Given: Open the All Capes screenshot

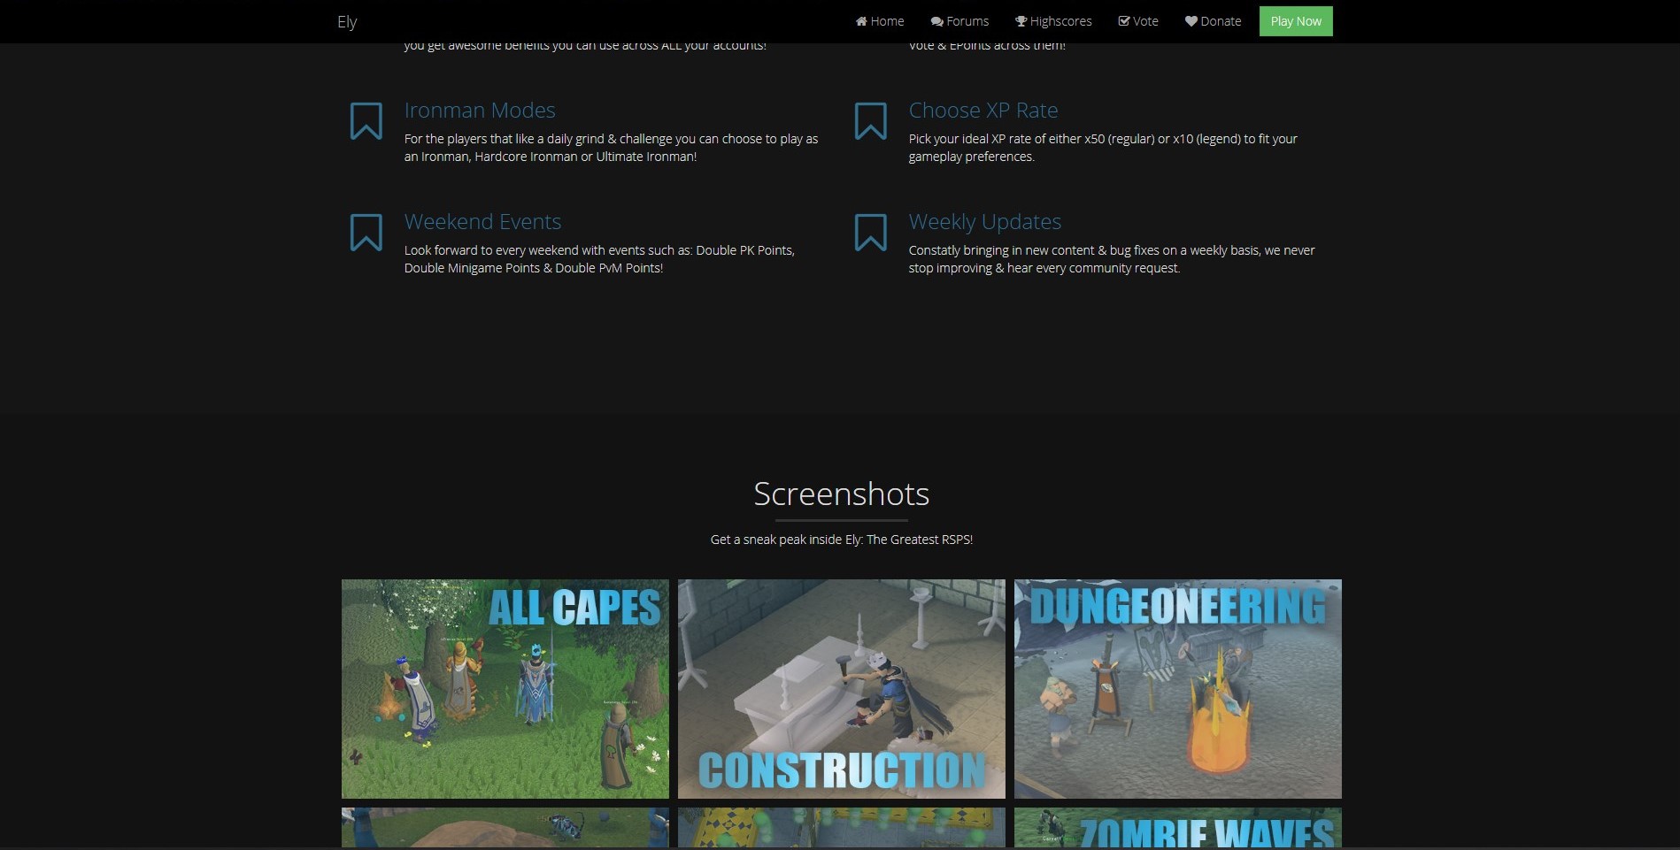Looking at the screenshot, I should 505,688.
